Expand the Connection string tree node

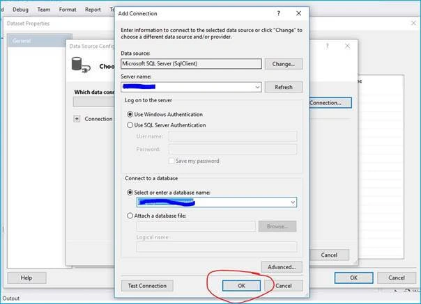click(77, 119)
